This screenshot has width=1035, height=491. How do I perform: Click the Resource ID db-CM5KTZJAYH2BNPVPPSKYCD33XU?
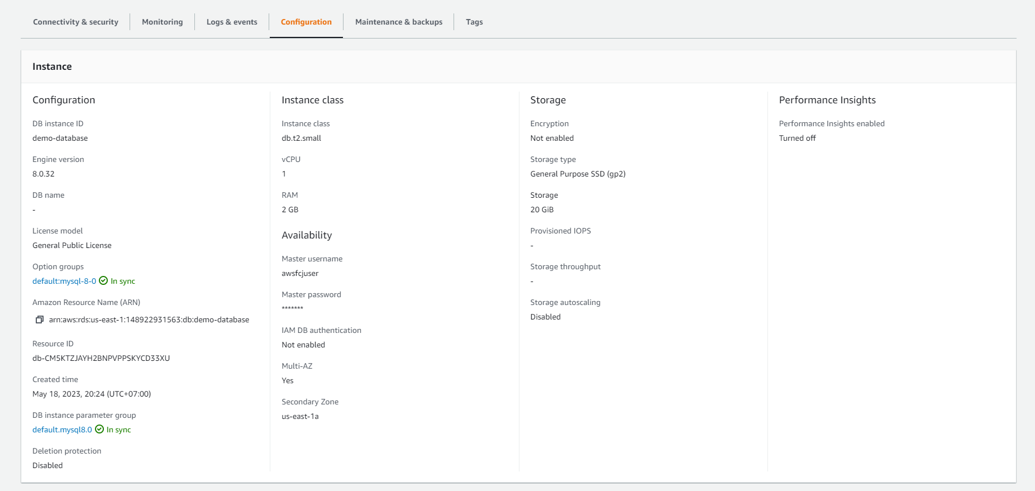point(101,358)
